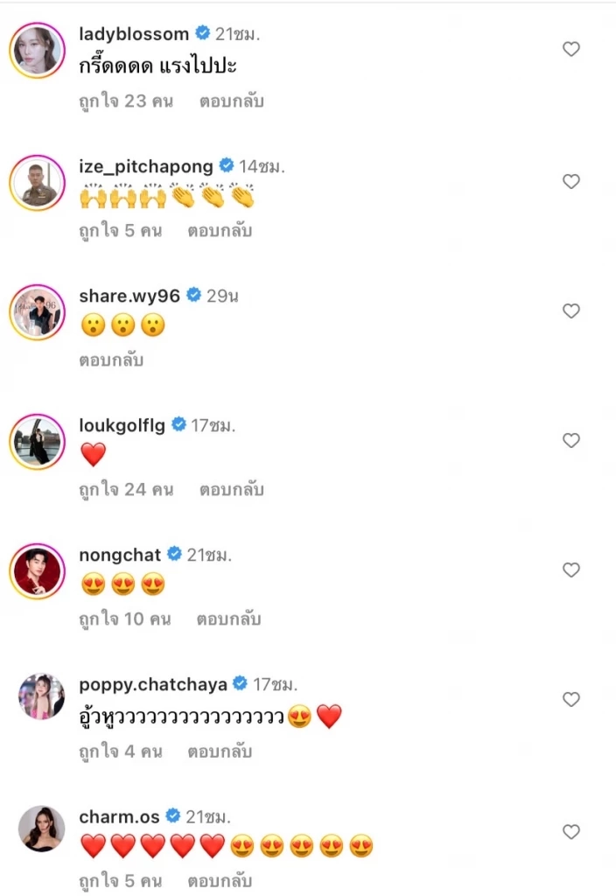Tap nongchat's profile avatar
The height and width of the screenshot is (896, 616).
[x=38, y=571]
